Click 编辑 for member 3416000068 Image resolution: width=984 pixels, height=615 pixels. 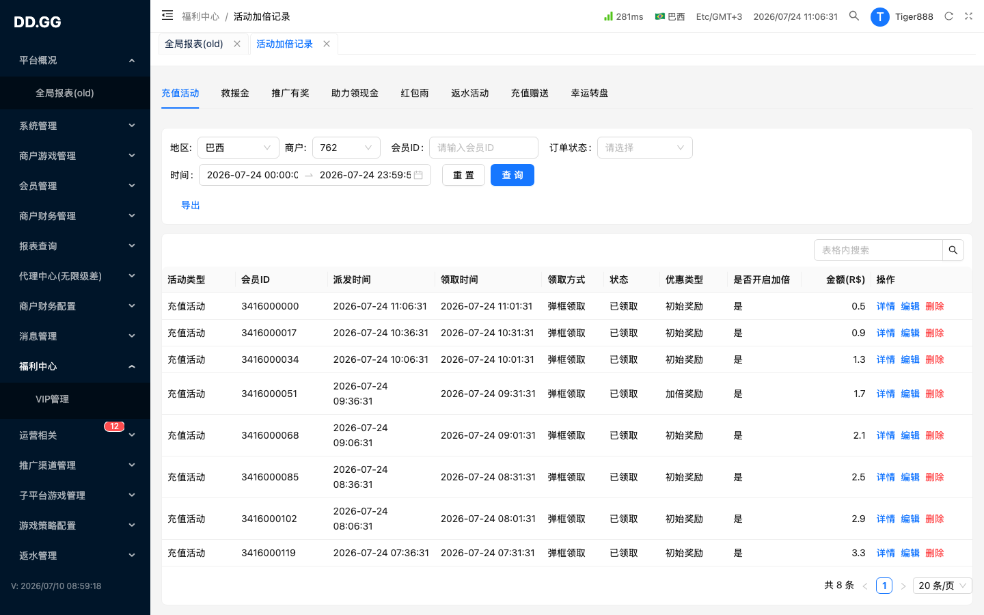pyautogui.click(x=910, y=435)
